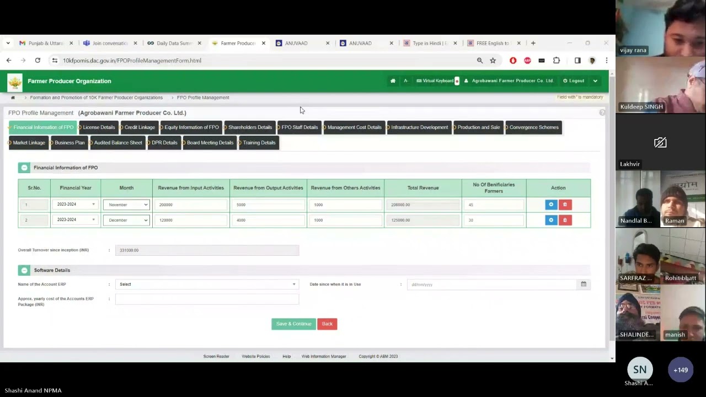Click the Agrobawani Farmer Producer user profile

[509, 81]
